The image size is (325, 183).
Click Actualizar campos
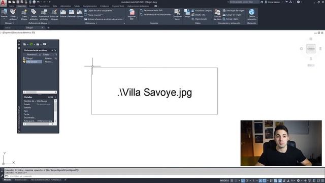pos(202,11)
